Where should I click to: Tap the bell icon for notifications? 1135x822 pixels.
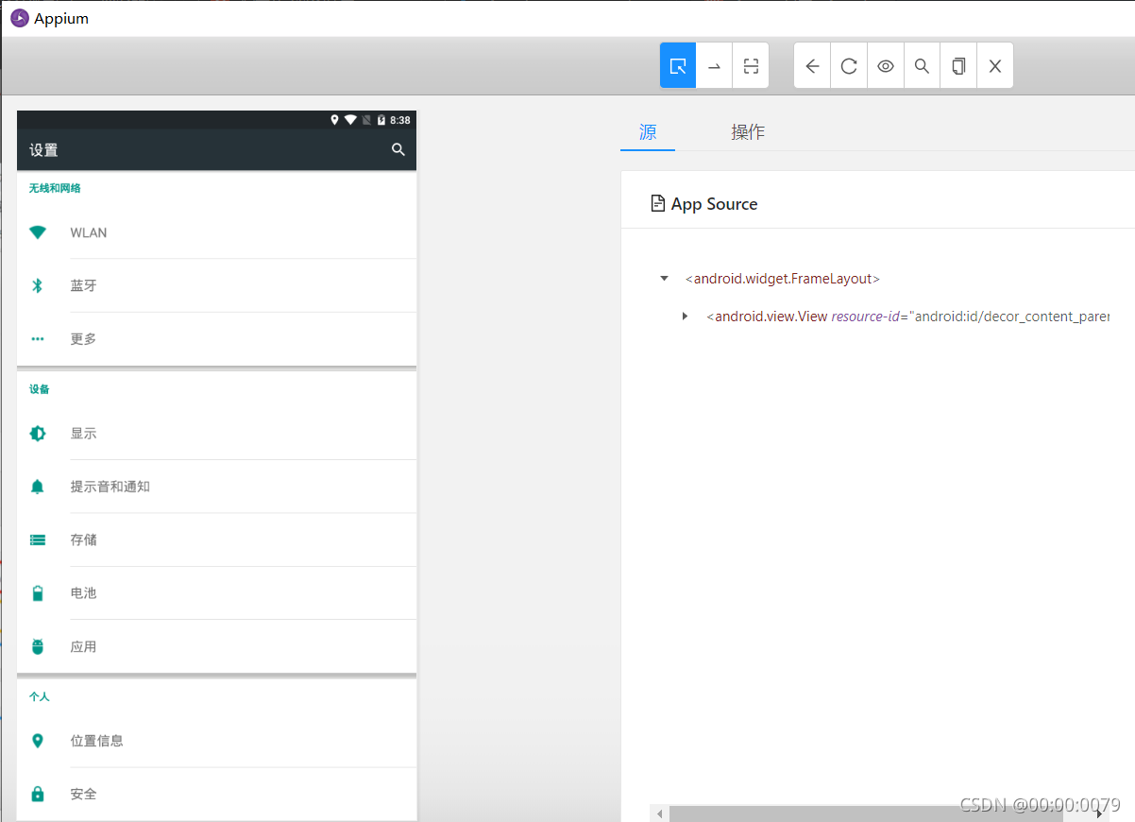coord(38,487)
